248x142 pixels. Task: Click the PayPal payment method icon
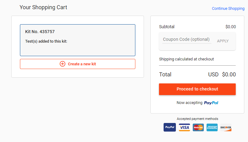pyautogui.click(x=169, y=127)
